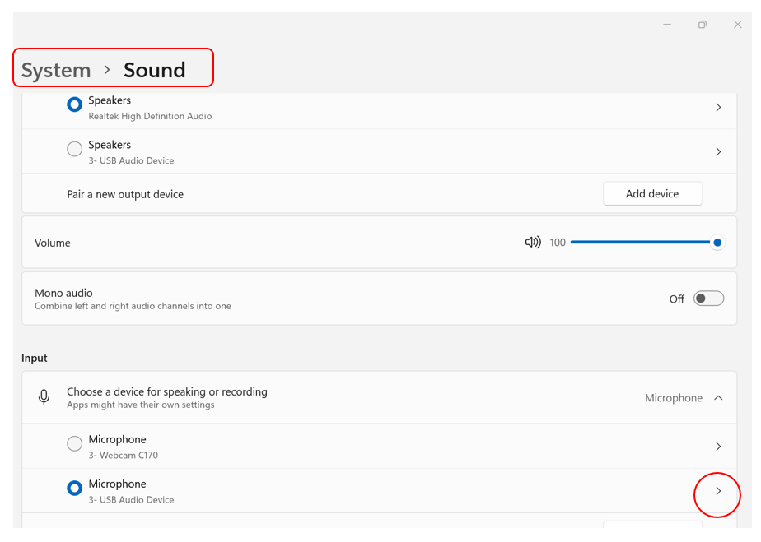Click the Volume slider handle
Viewport: 761px width, 542px height.
pyautogui.click(x=717, y=243)
